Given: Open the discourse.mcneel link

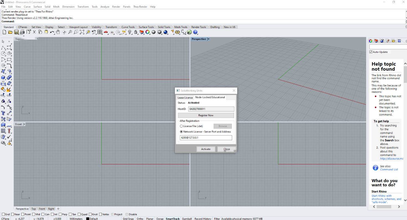Looking at the screenshot, I should pos(392,159).
